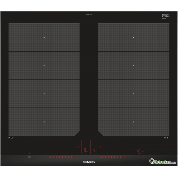
Task: Click the SIEMENS logo
Action: coord(89,162)
